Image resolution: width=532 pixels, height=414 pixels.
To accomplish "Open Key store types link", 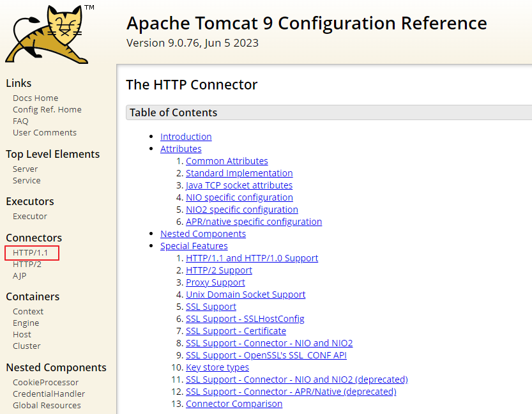I will click(218, 367).
